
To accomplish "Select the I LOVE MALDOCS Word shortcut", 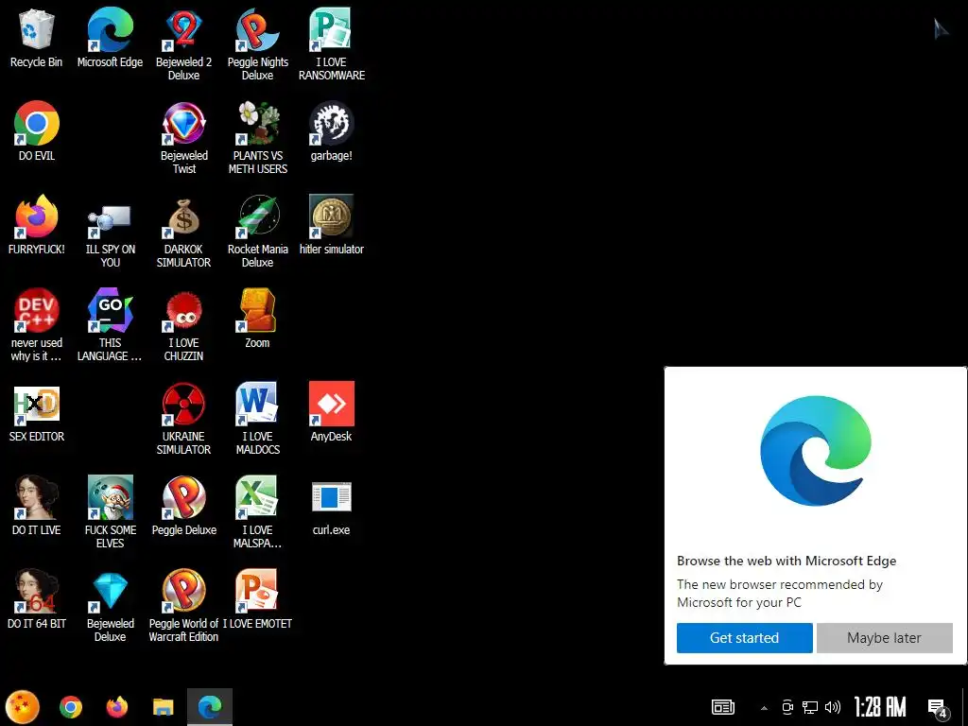I will pos(257,419).
